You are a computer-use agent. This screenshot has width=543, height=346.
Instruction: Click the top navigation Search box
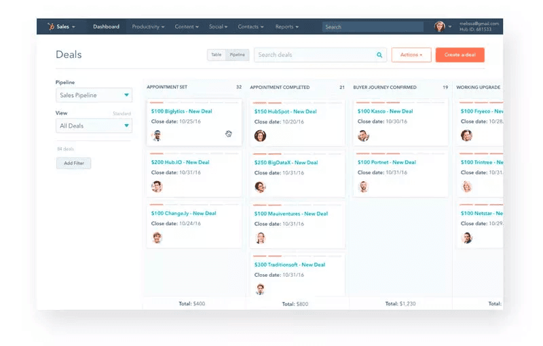373,27
